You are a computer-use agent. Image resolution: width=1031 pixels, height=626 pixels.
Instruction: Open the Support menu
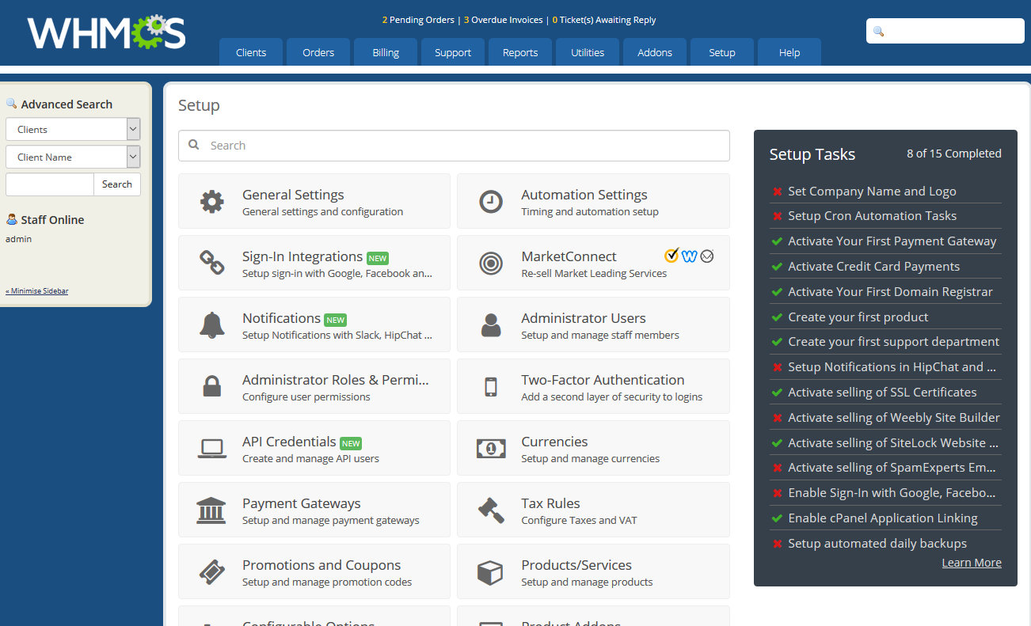[453, 52]
